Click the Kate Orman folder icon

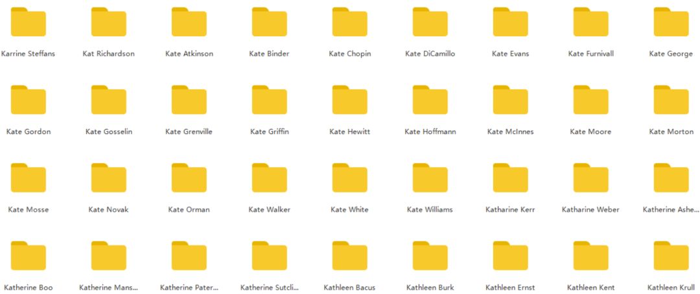click(189, 178)
